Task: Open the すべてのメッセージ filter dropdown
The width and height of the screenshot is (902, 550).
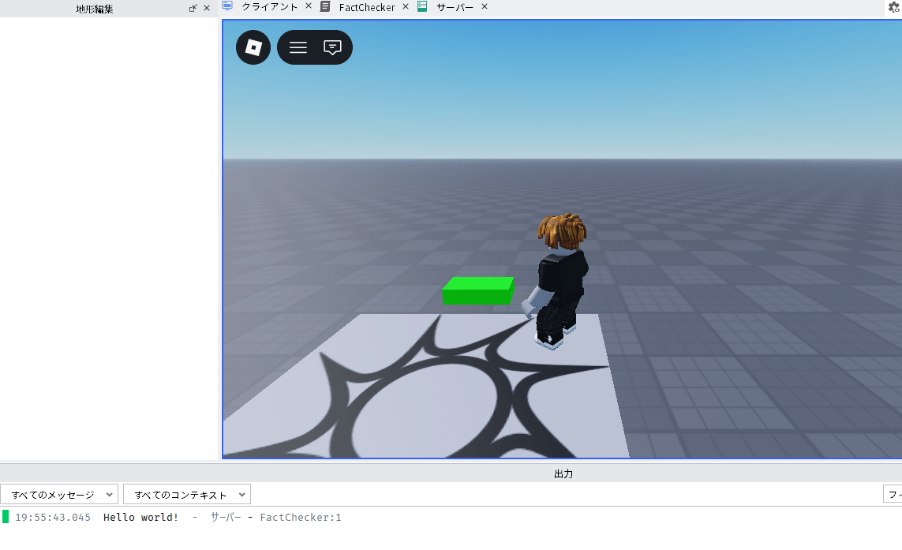Action: point(59,494)
